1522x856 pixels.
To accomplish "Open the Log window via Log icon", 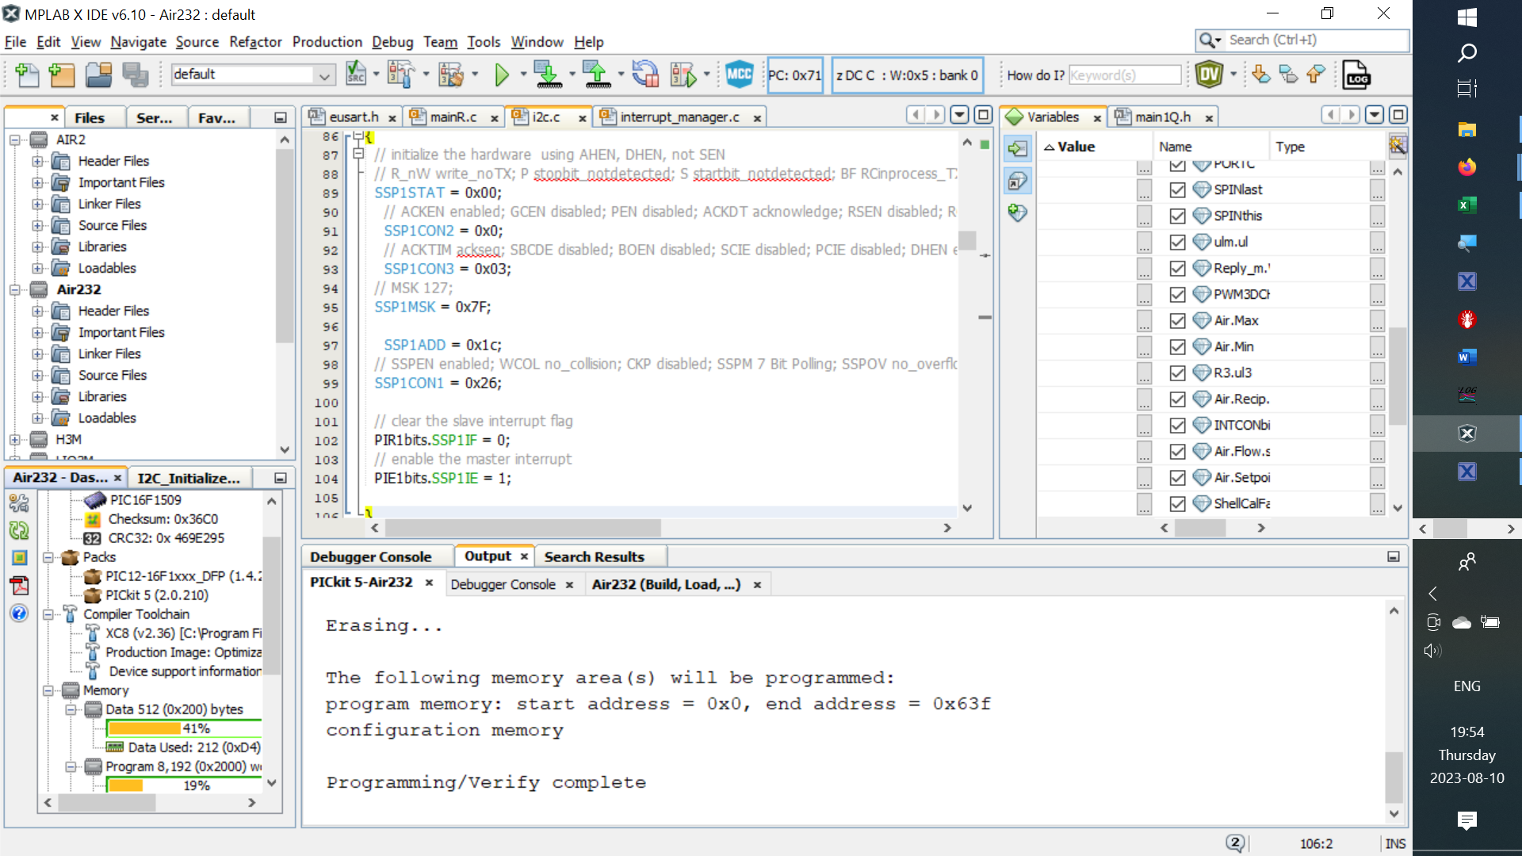I will point(1356,75).
